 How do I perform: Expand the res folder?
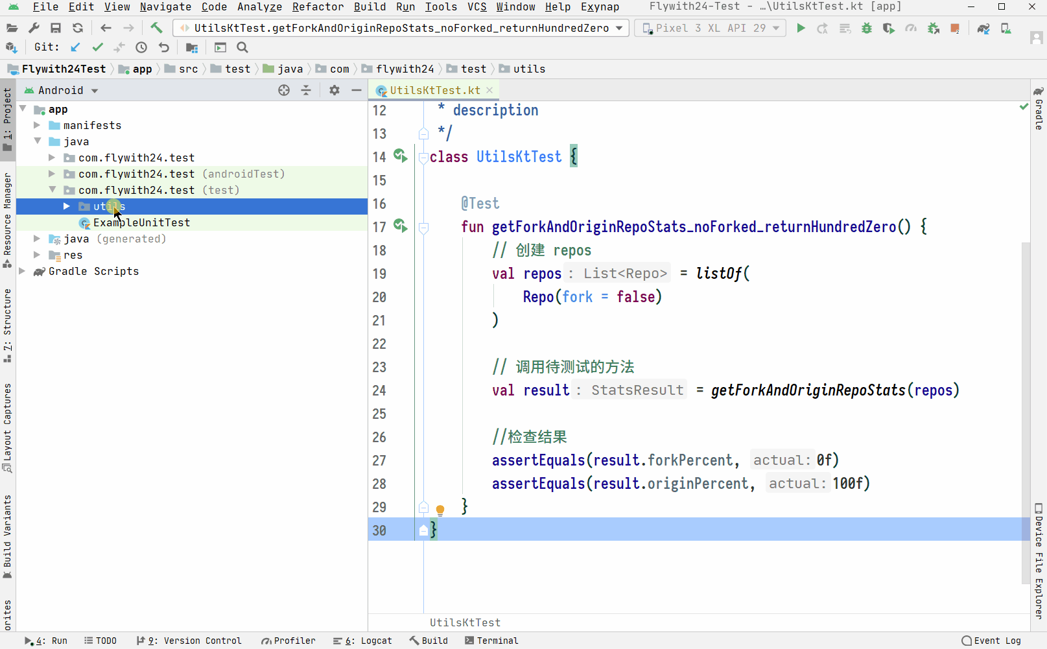(x=37, y=255)
